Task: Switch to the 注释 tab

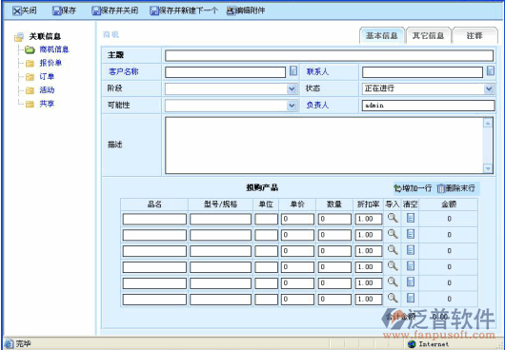Action: (475, 36)
